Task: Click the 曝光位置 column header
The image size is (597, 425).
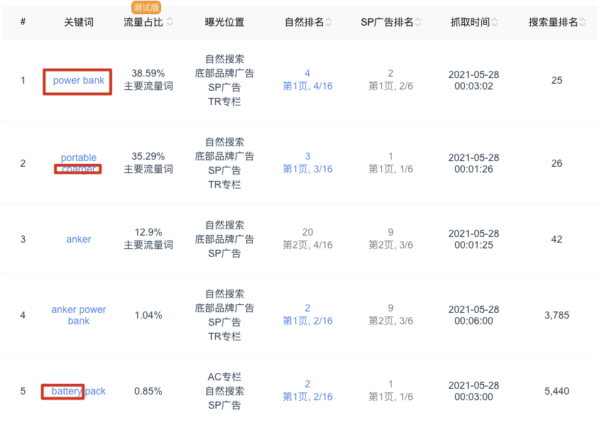Action: [225, 22]
